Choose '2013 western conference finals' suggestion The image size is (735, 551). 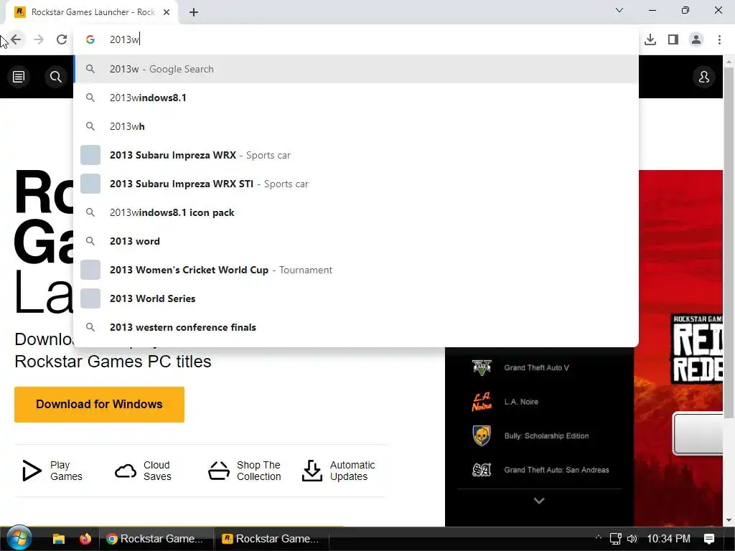[356, 327]
